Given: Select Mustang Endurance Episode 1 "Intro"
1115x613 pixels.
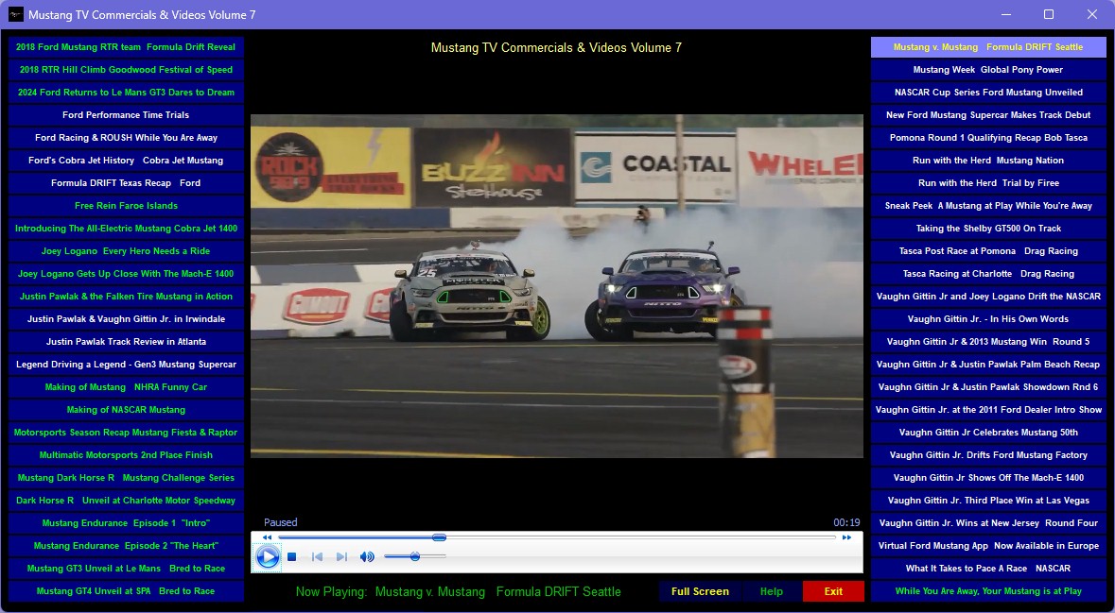Looking at the screenshot, I should (126, 523).
